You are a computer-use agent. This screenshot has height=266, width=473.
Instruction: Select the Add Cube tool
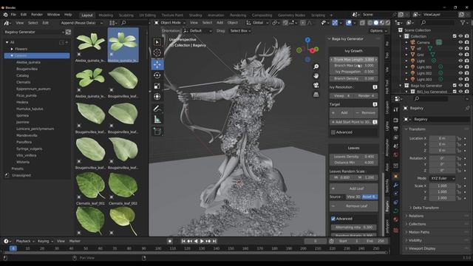point(157,132)
